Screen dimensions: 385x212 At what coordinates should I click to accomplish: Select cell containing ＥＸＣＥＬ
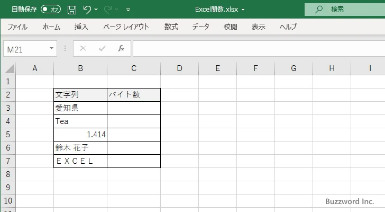point(80,161)
